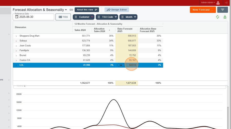Screen dimensions: 231x129
Task: Open the hamburger menu top right
Action: coord(226,3)
